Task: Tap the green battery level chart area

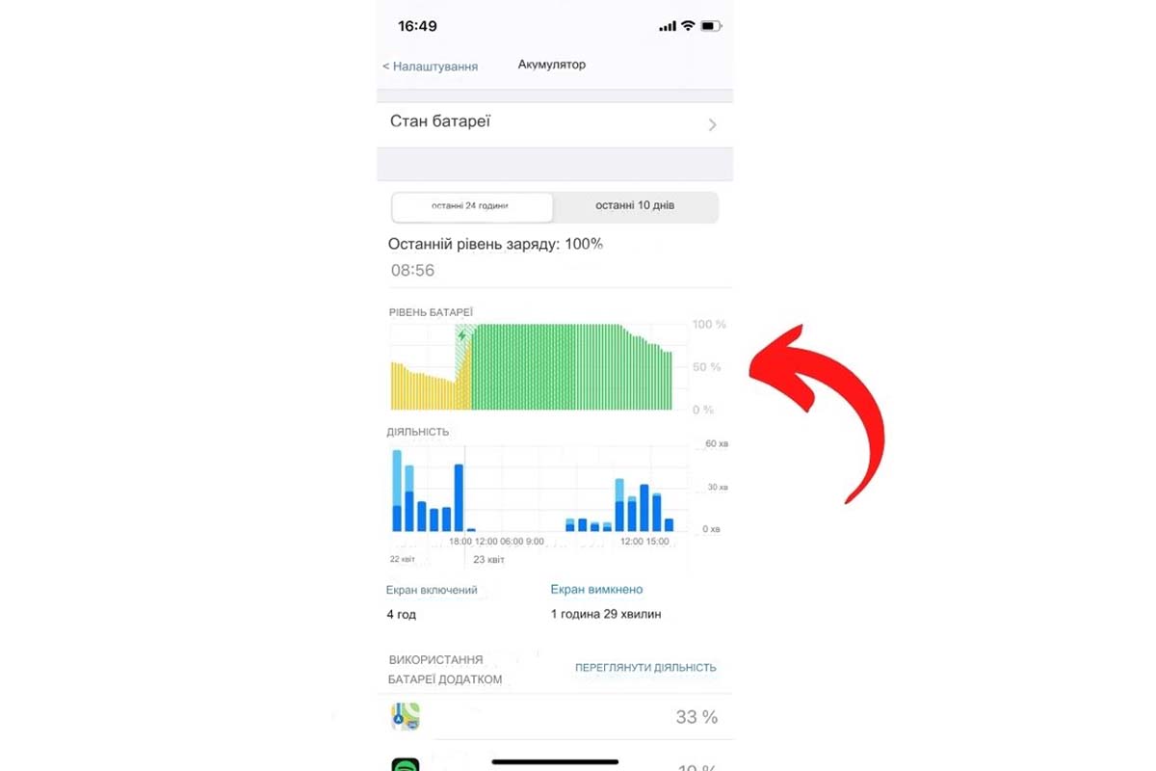Action: click(572, 367)
